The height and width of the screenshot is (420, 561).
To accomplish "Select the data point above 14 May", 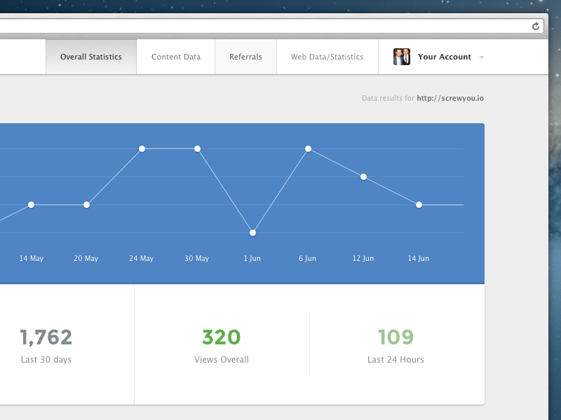I will pyautogui.click(x=31, y=205).
